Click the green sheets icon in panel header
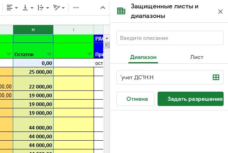This screenshot has height=153, width=228. (x=121, y=11)
